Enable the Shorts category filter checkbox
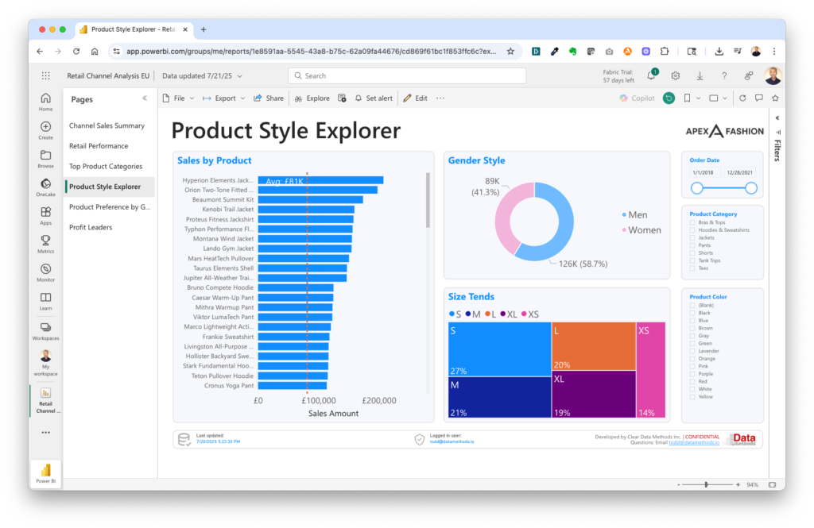 692,252
